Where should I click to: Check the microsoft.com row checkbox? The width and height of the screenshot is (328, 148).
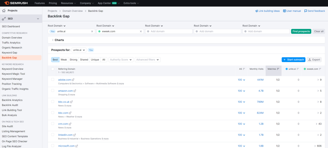pos(53,146)
